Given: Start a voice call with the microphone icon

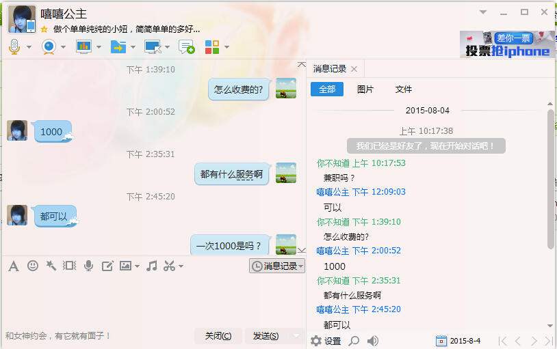Looking at the screenshot, I should point(14,46).
